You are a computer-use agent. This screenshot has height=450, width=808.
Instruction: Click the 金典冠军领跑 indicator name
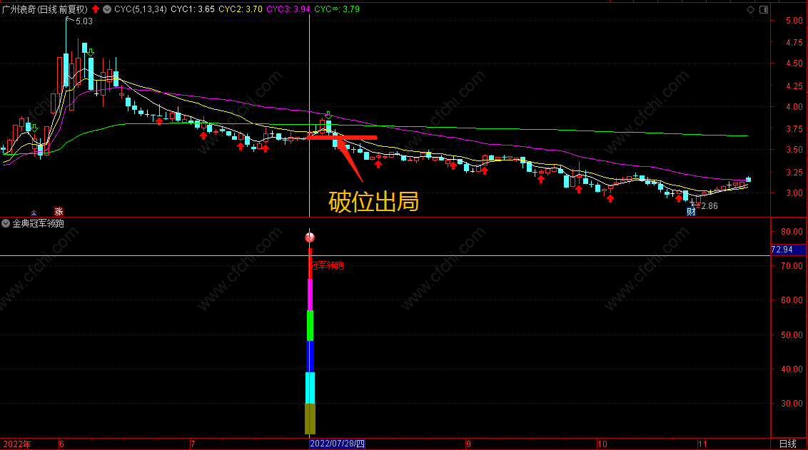coord(38,223)
